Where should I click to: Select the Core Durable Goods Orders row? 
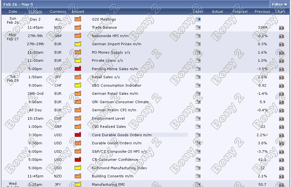click(138, 135)
